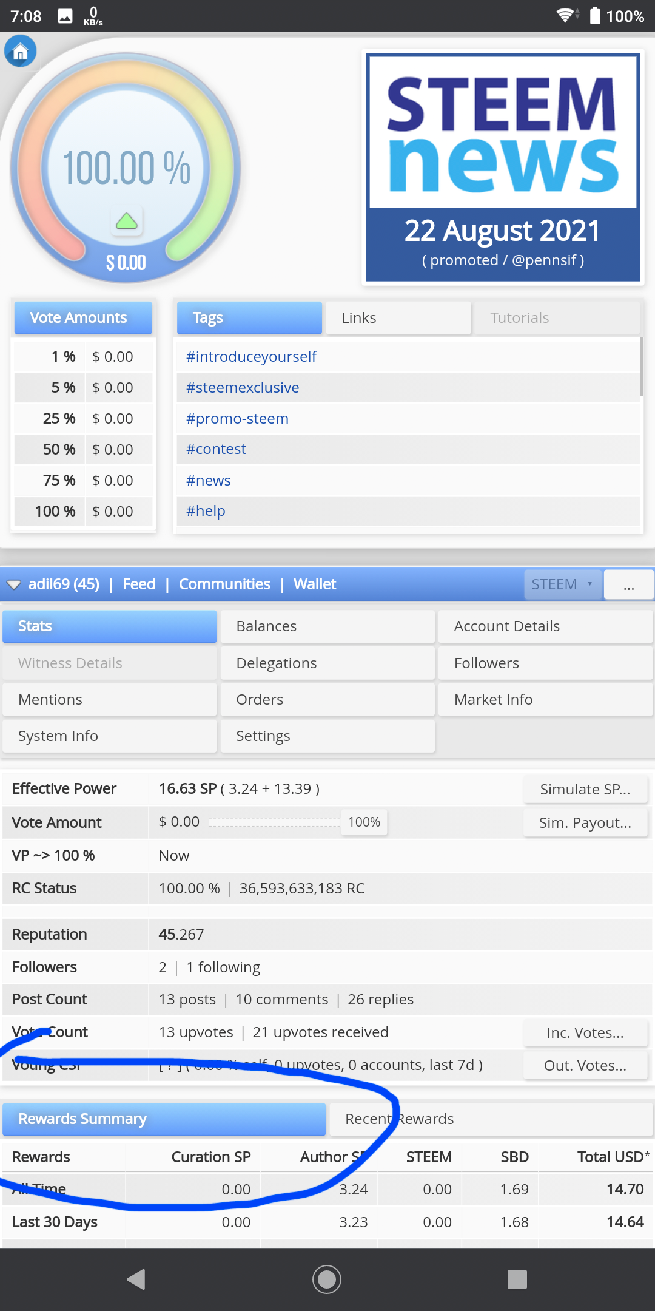
Task: Select the 100 % vote amount row
Action: (83, 511)
